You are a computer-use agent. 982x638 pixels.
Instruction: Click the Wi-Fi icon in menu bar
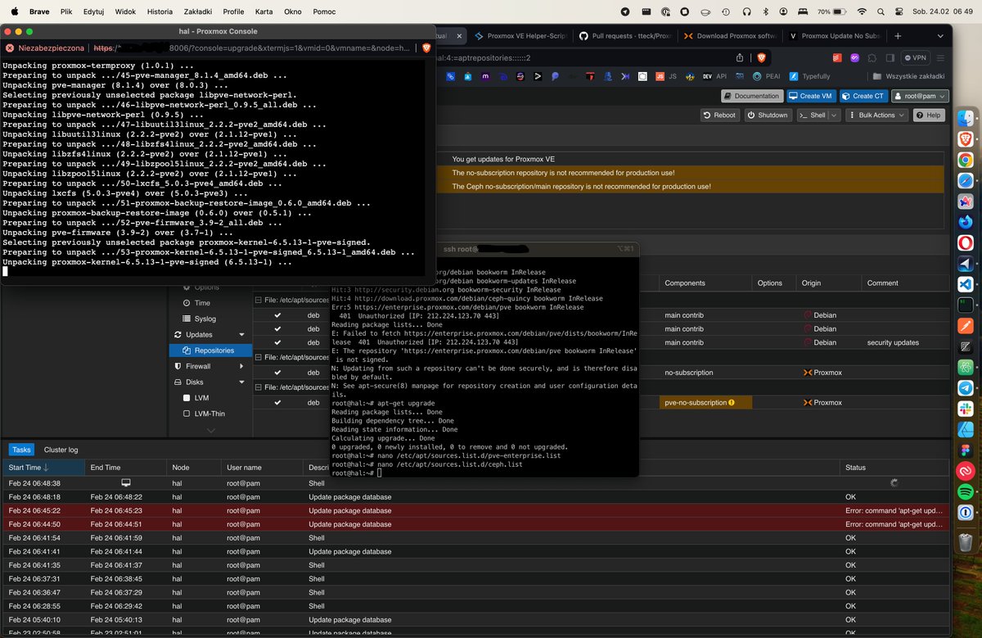coord(861,11)
